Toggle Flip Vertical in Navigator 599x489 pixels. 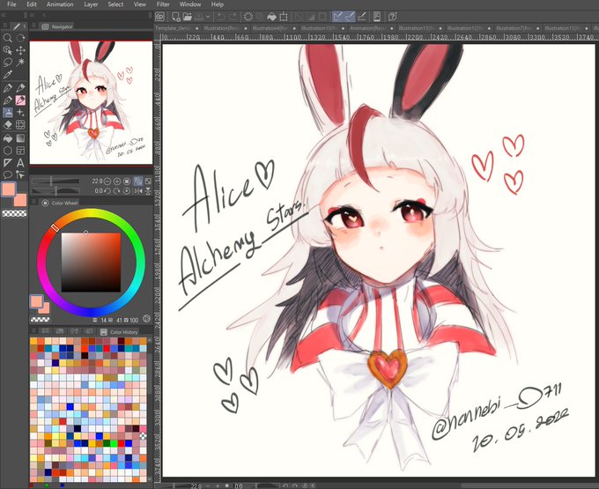[x=148, y=190]
